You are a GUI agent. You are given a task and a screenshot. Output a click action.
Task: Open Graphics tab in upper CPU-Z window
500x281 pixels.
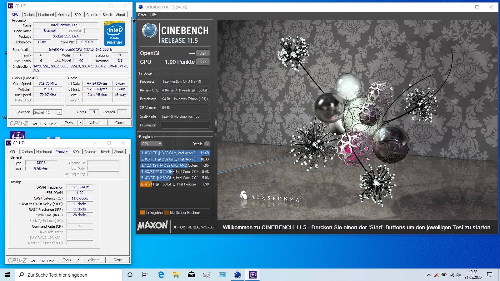93,15
